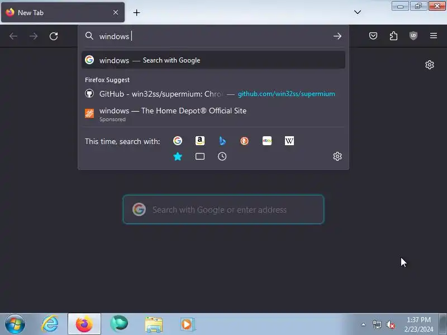The image size is (447, 335).
Task: Open the Home Depot sponsored suggestion
Action: (213, 114)
